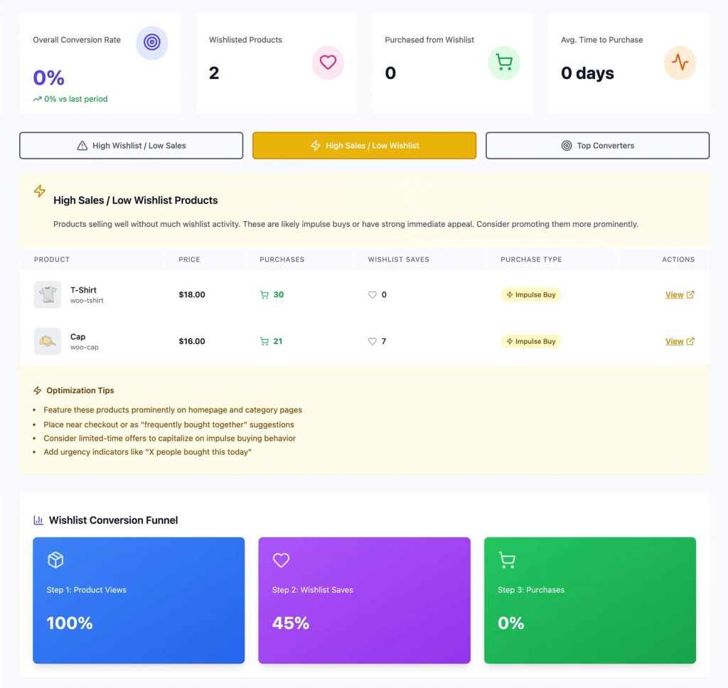The width and height of the screenshot is (728, 688).
Task: Select the High Sales / Low Wishlist tab
Action: 364,145
